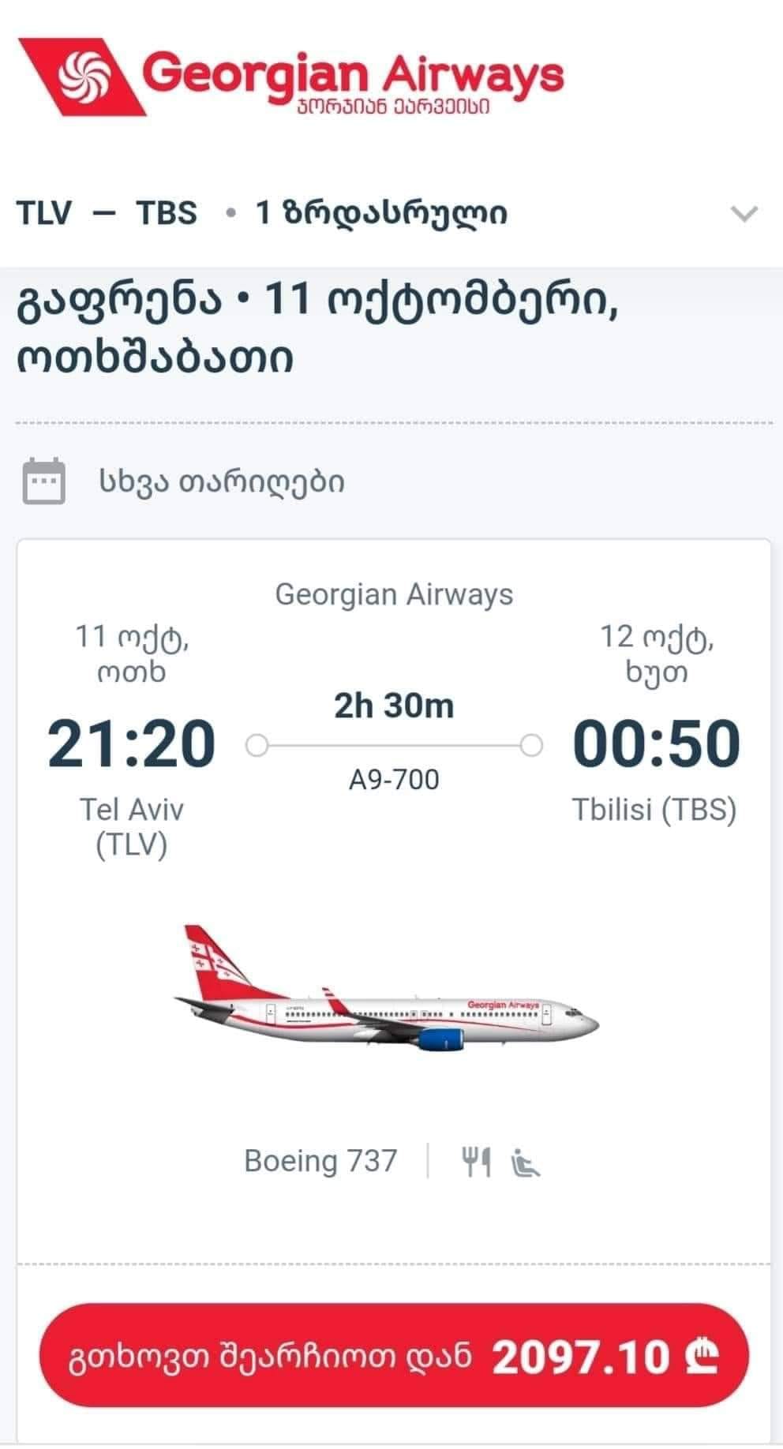
Task: Click the 00:50 arrival time
Action: (x=656, y=744)
